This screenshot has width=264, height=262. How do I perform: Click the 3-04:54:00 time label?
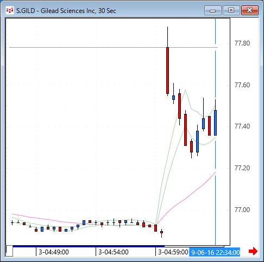[x=114, y=252]
